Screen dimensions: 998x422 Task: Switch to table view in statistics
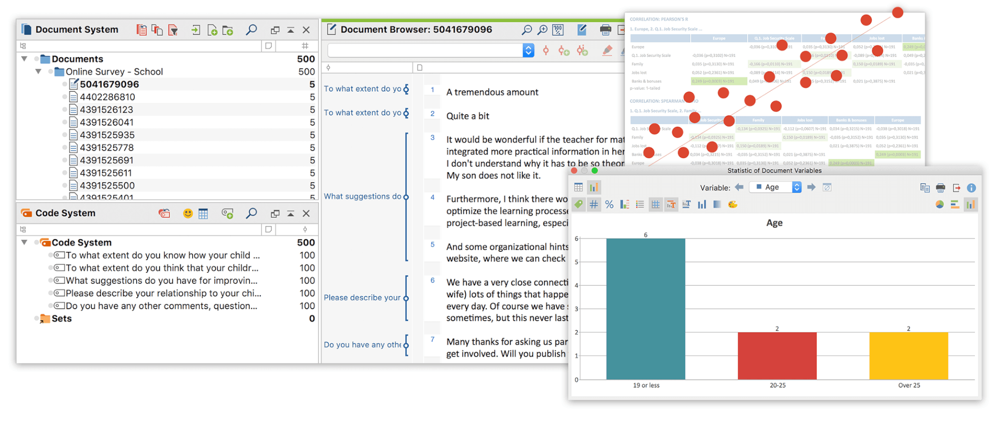coord(578,188)
